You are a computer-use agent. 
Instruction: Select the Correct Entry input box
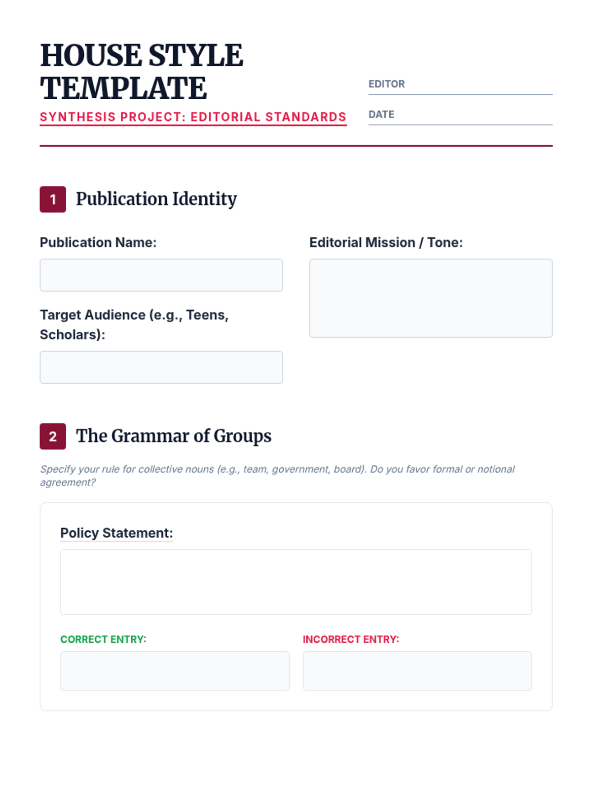175,671
